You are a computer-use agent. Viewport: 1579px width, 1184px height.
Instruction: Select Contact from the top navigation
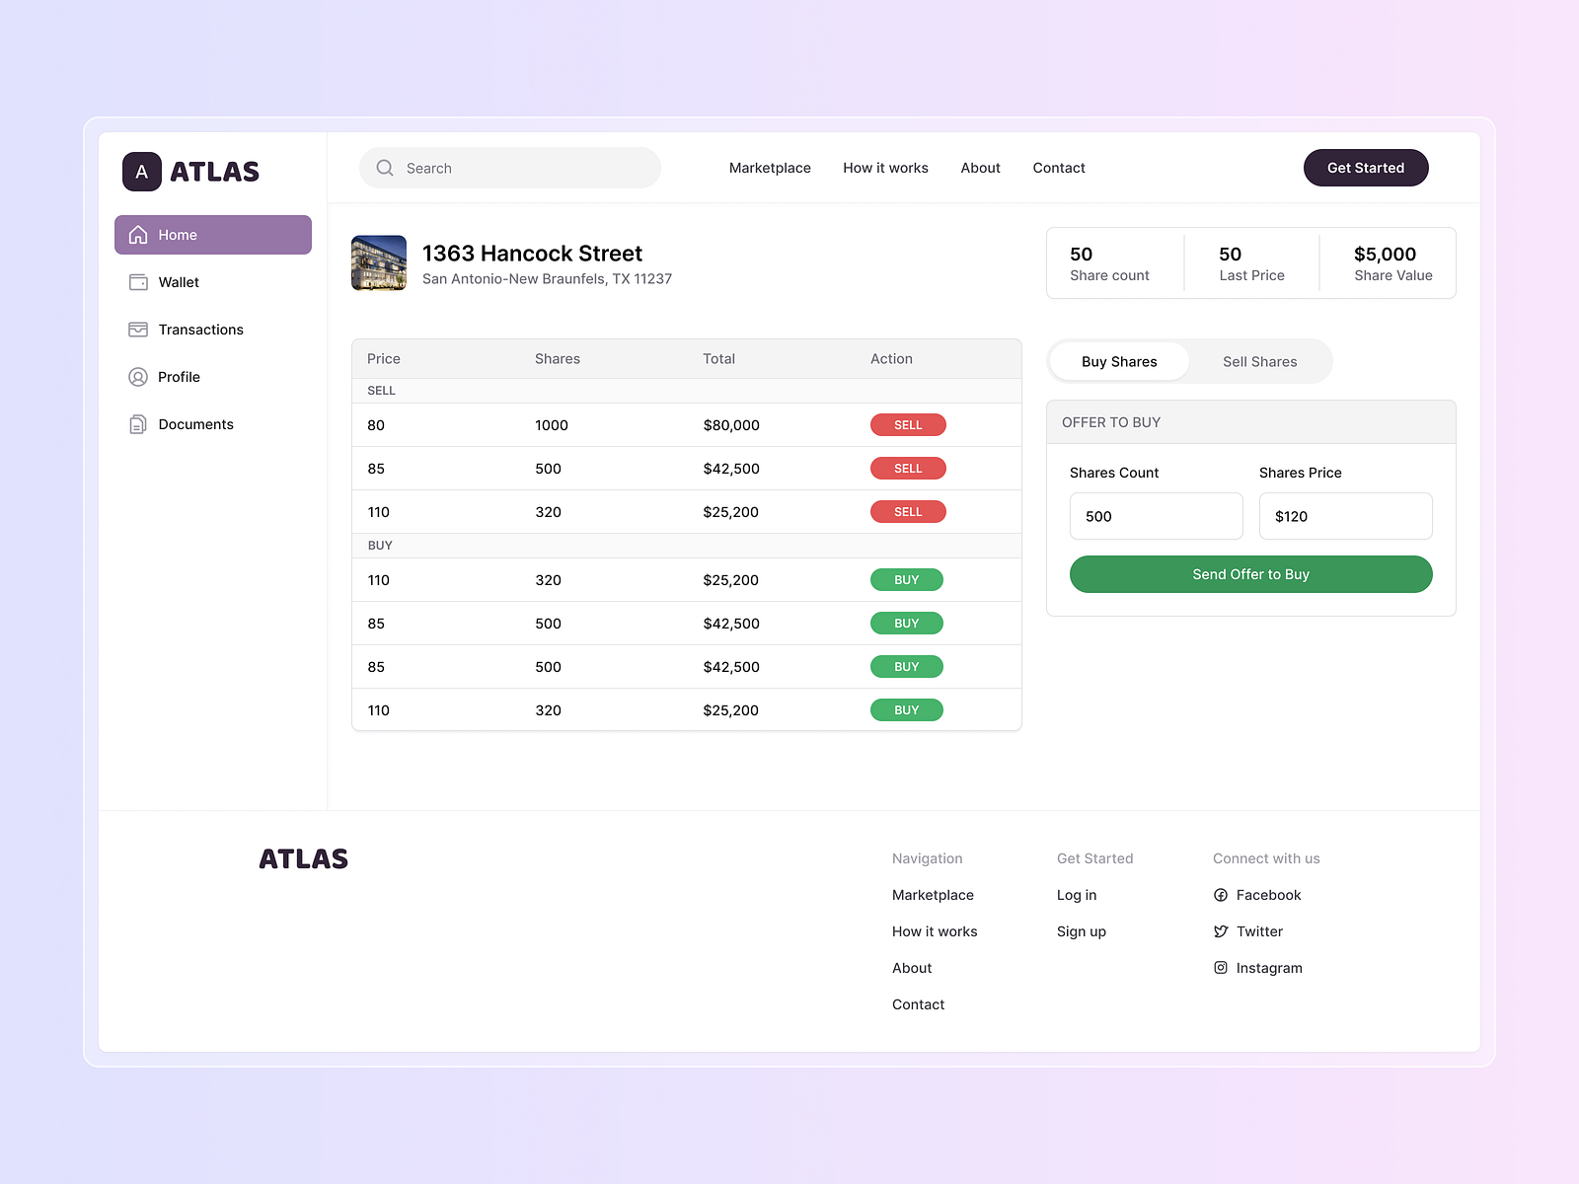coord(1058,168)
